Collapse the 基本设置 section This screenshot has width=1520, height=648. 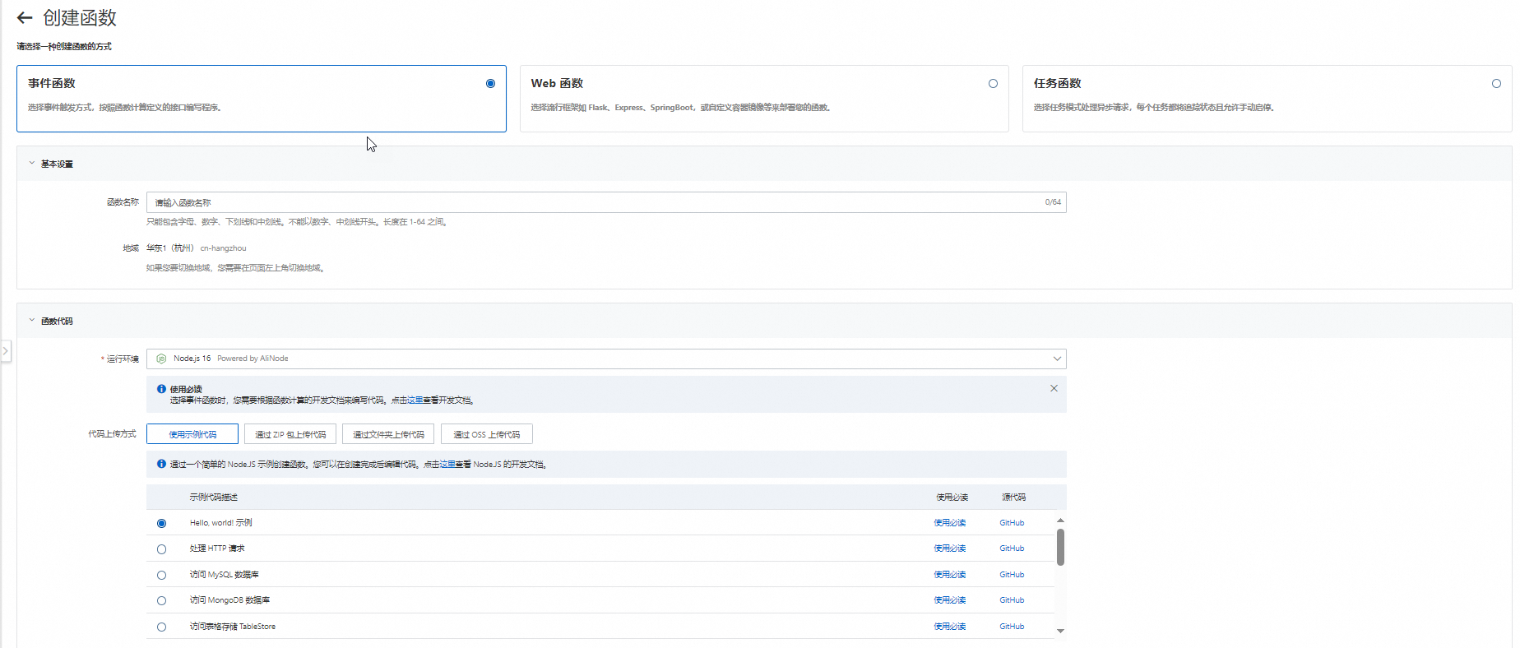(x=32, y=163)
